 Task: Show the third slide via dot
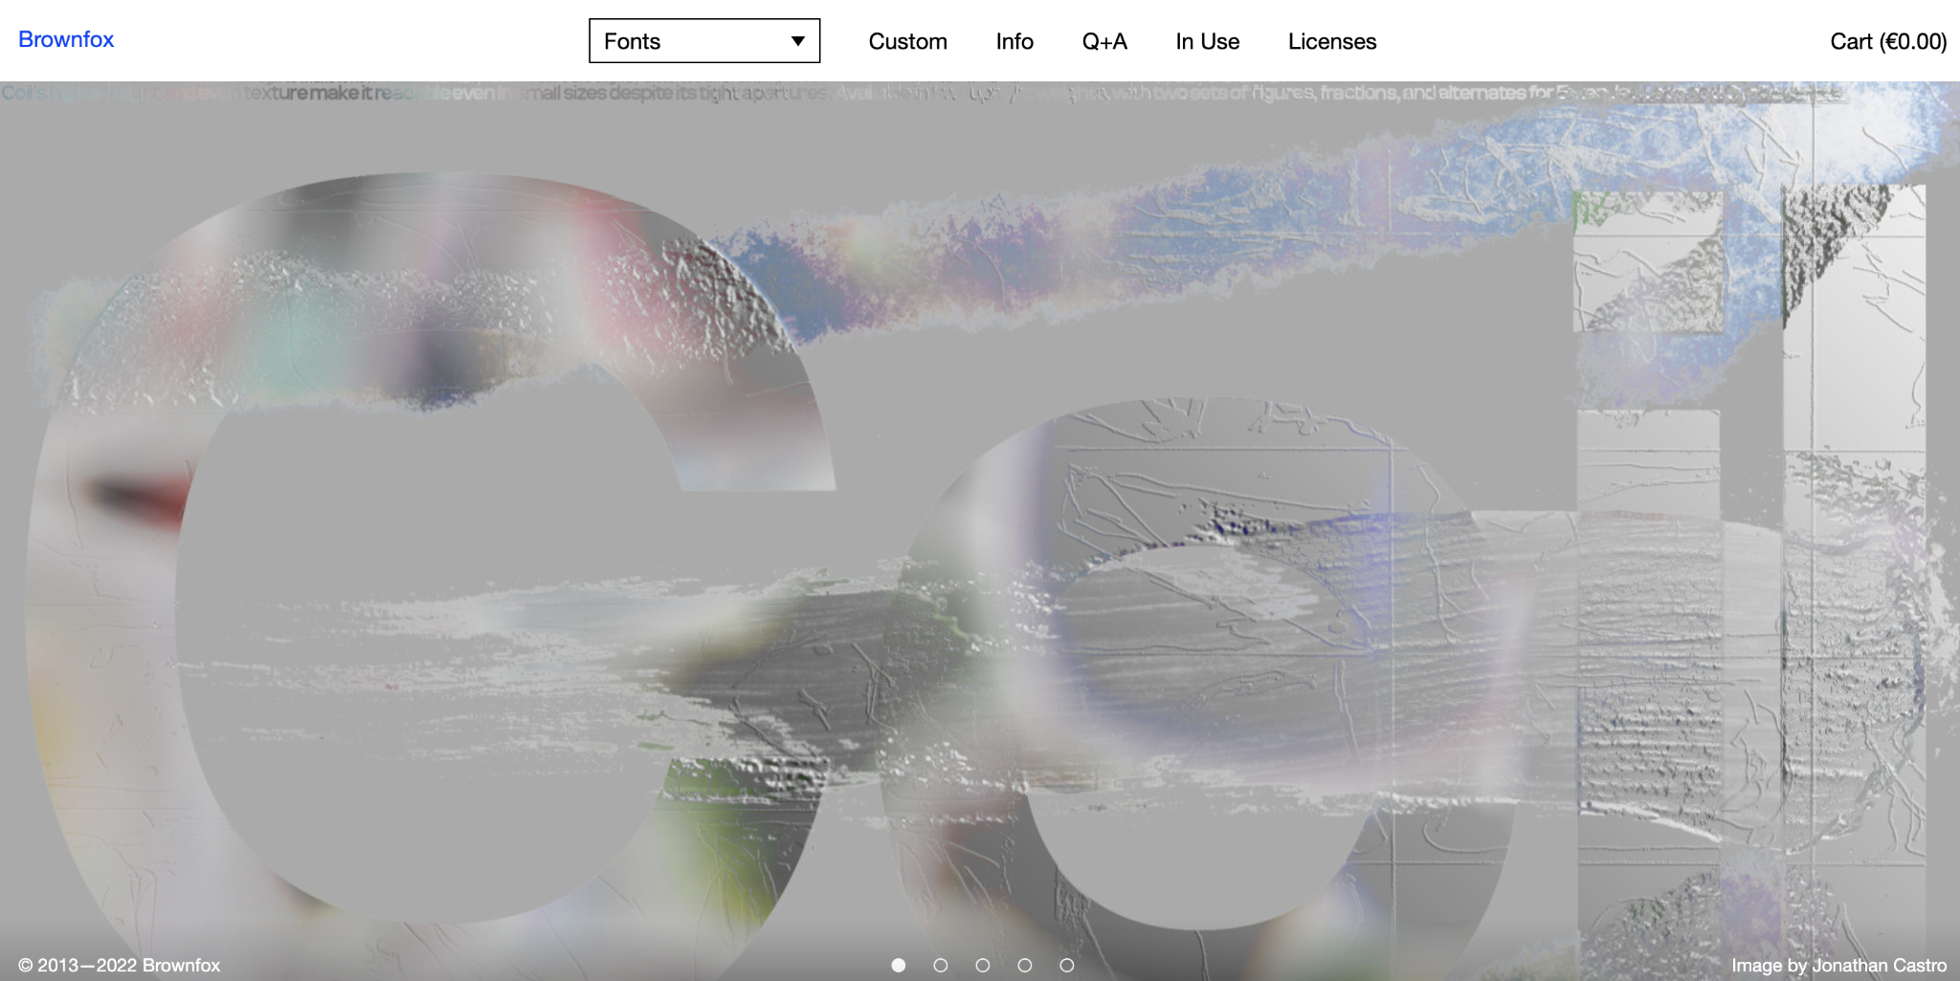(983, 965)
